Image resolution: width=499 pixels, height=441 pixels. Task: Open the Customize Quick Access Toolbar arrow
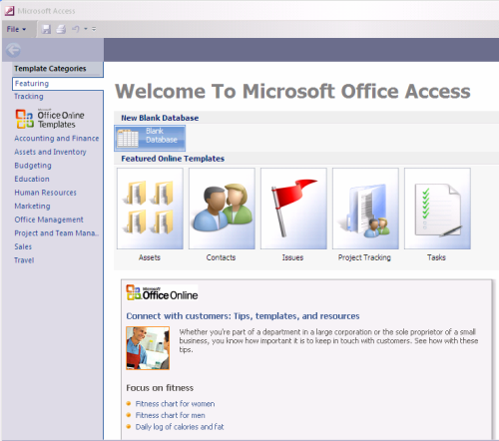(94, 29)
